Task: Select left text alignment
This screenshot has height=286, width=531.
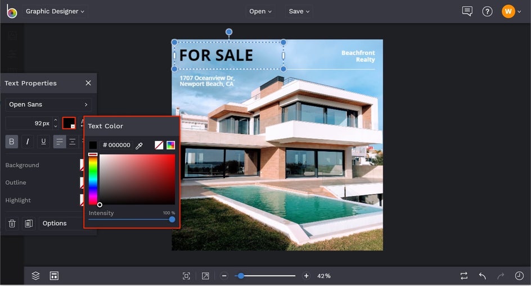Action: [60, 142]
